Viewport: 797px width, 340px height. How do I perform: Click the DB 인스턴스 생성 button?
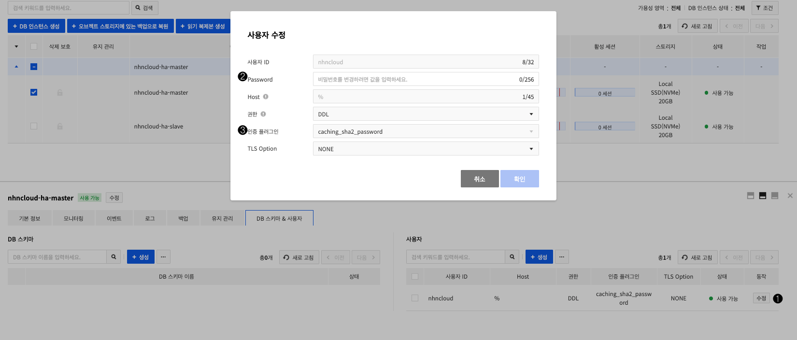(x=36, y=26)
